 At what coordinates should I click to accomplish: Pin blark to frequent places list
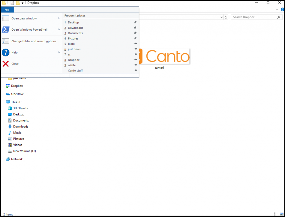[x=135, y=44]
